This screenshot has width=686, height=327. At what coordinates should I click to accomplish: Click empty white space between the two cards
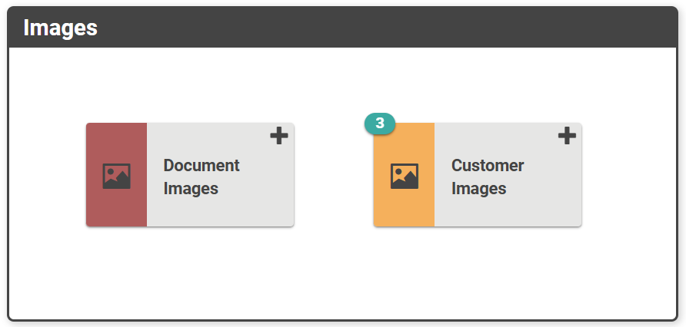[334, 175]
